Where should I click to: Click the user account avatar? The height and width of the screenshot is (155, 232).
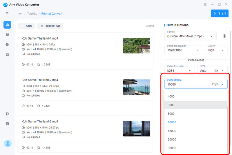pyautogui.click(x=8, y=143)
